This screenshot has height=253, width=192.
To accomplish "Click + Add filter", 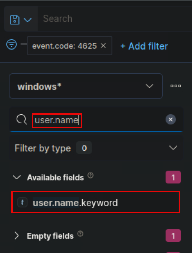I will point(144,46).
